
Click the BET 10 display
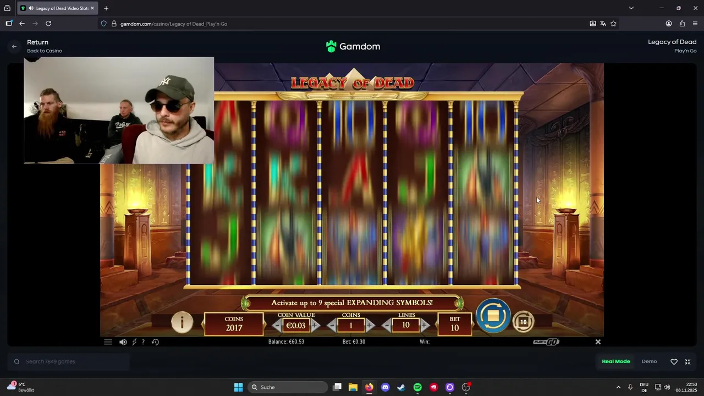click(x=455, y=323)
